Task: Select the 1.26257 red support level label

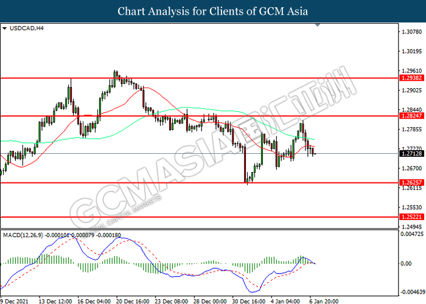Action: [x=411, y=182]
